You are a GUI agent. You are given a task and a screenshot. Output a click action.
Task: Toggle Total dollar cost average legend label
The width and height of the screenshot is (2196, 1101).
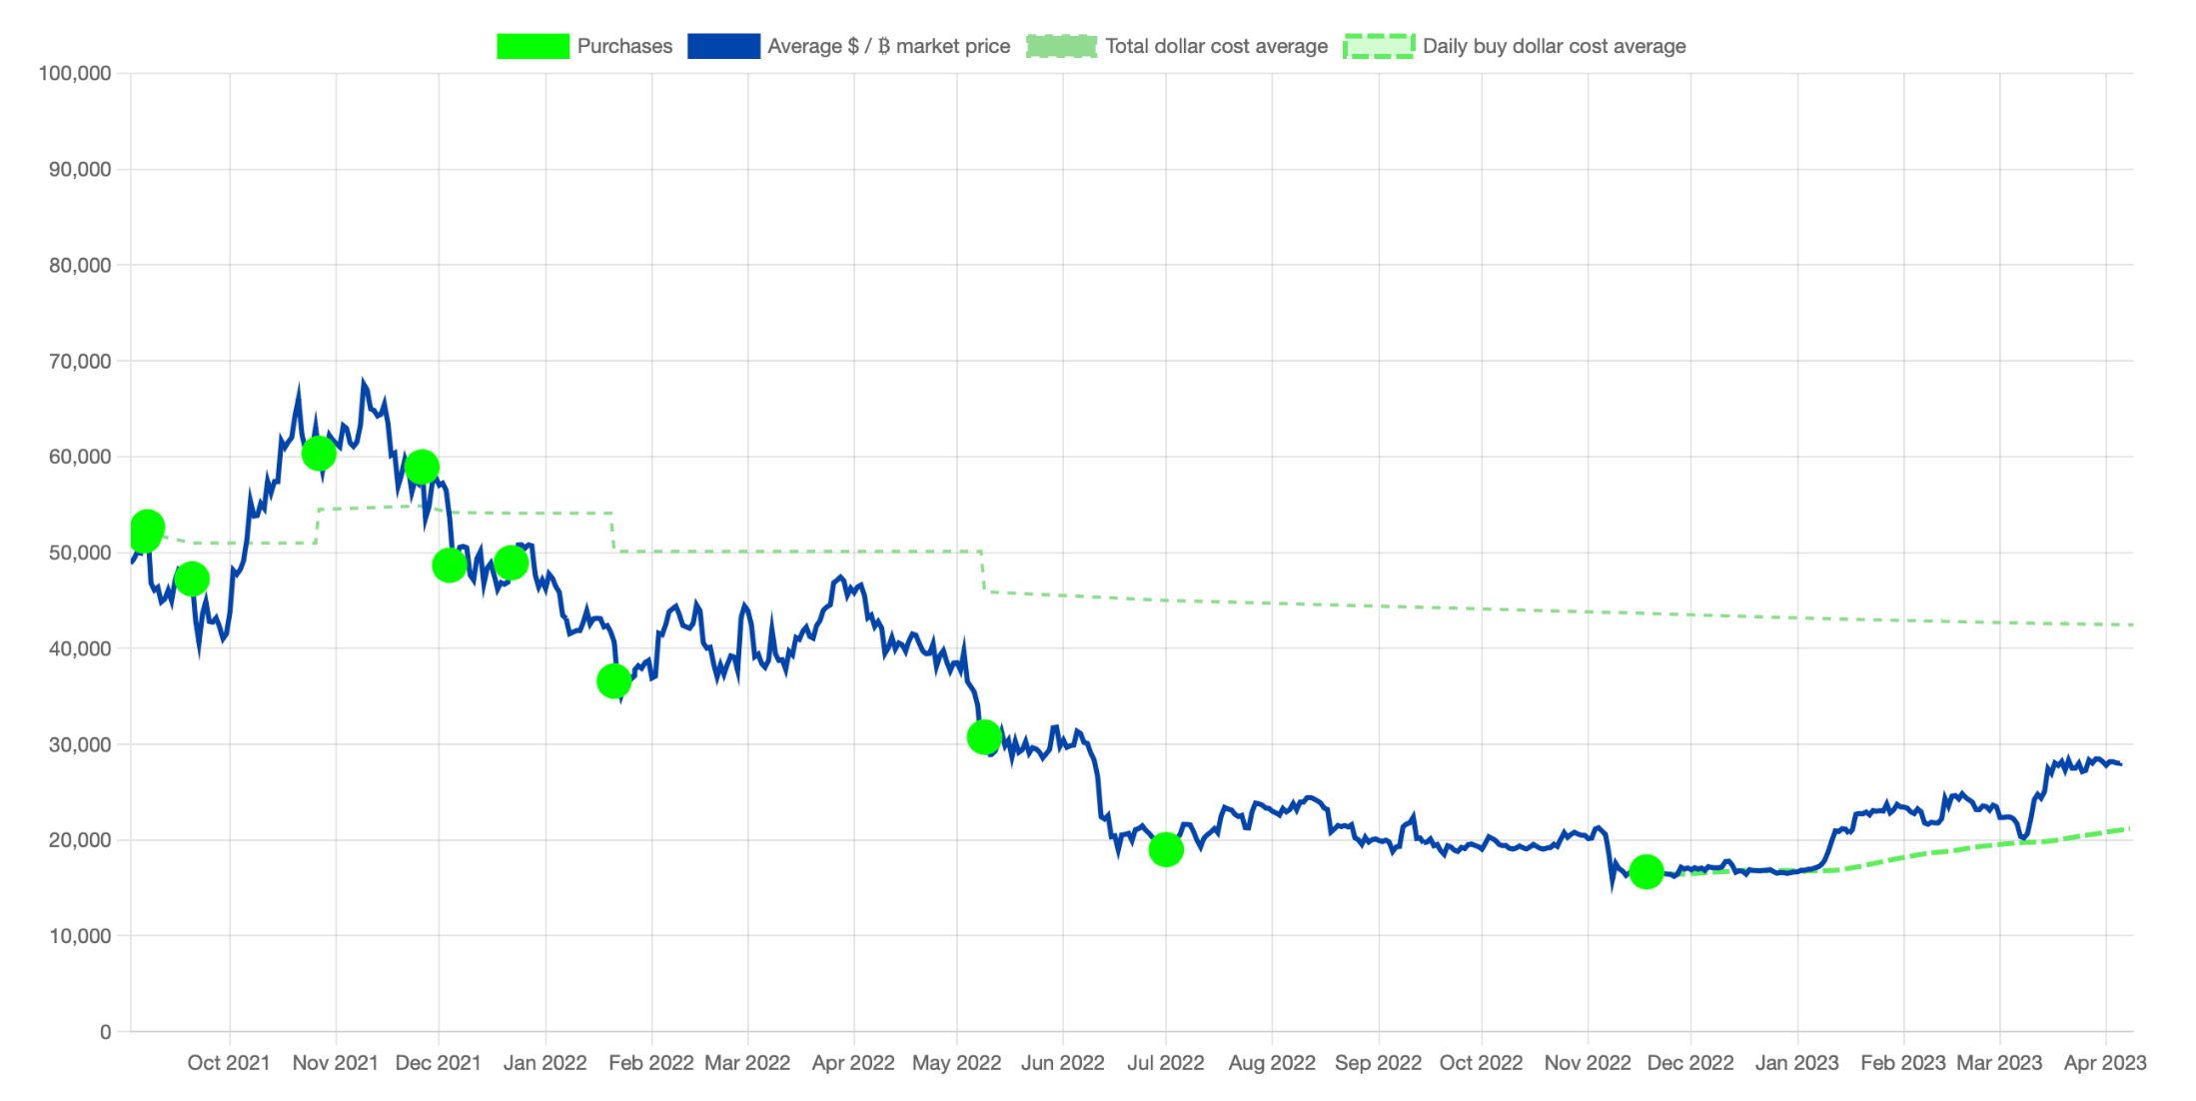1216,46
